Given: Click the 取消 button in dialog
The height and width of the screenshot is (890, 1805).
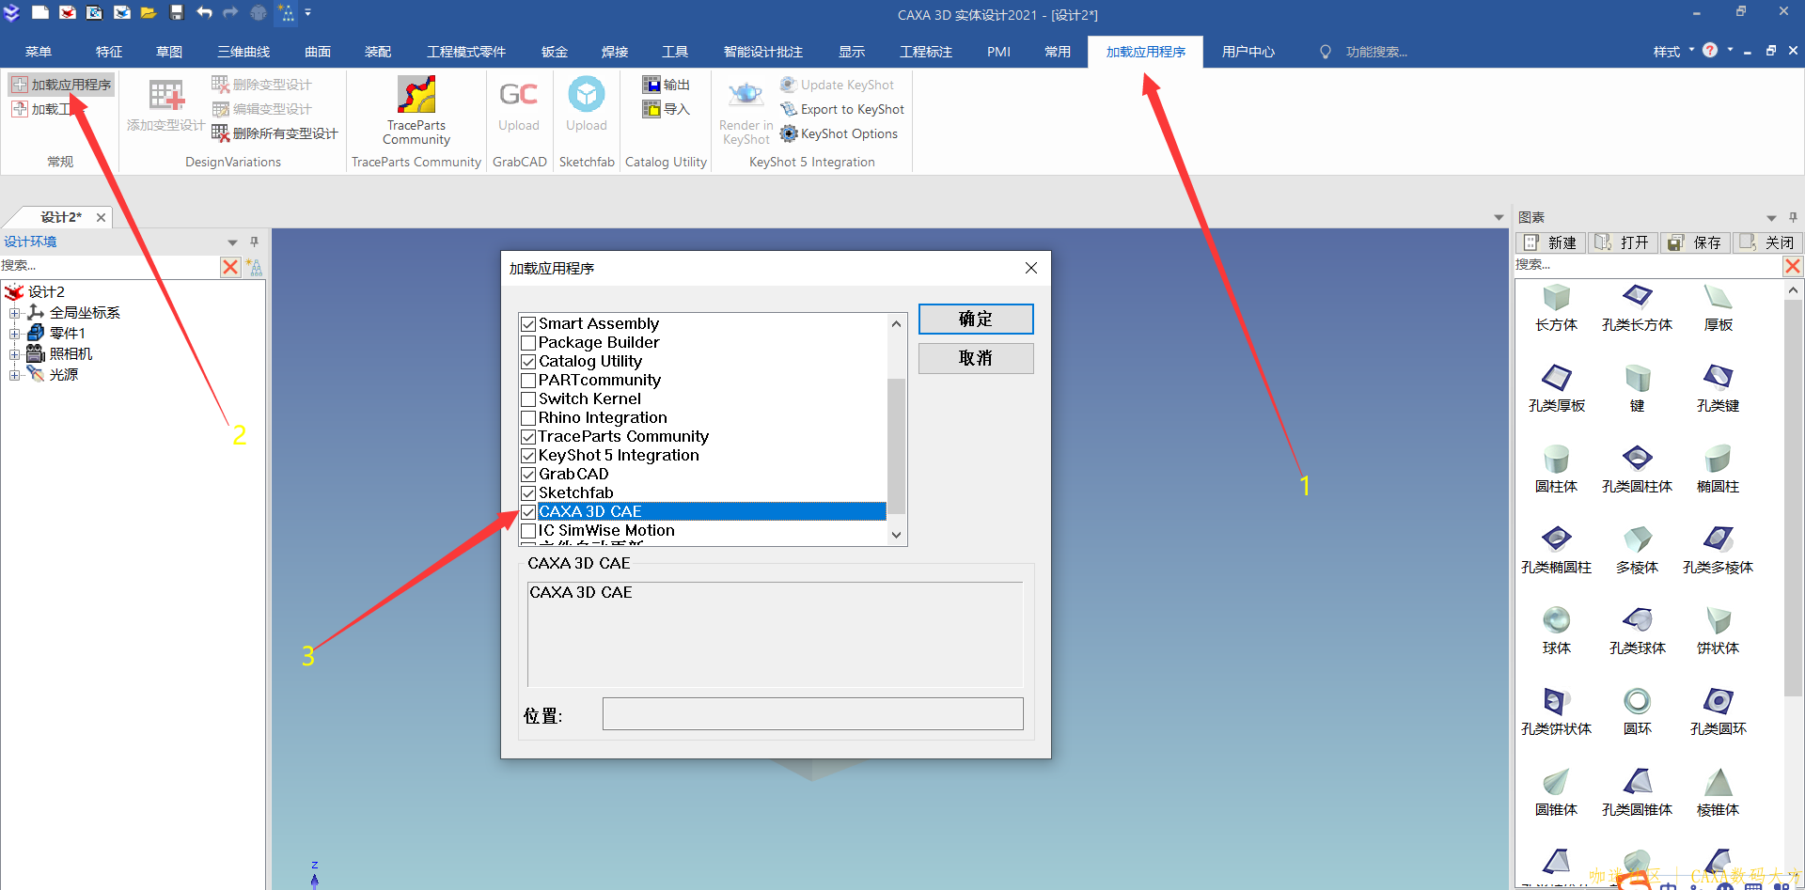Looking at the screenshot, I should 975,358.
